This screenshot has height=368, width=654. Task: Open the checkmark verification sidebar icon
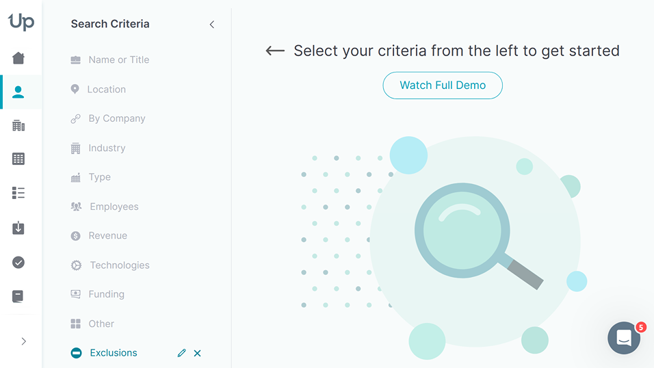coord(18,262)
